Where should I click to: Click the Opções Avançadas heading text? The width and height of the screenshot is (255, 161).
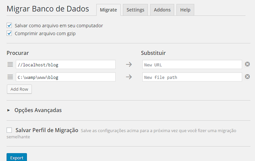click(38, 110)
